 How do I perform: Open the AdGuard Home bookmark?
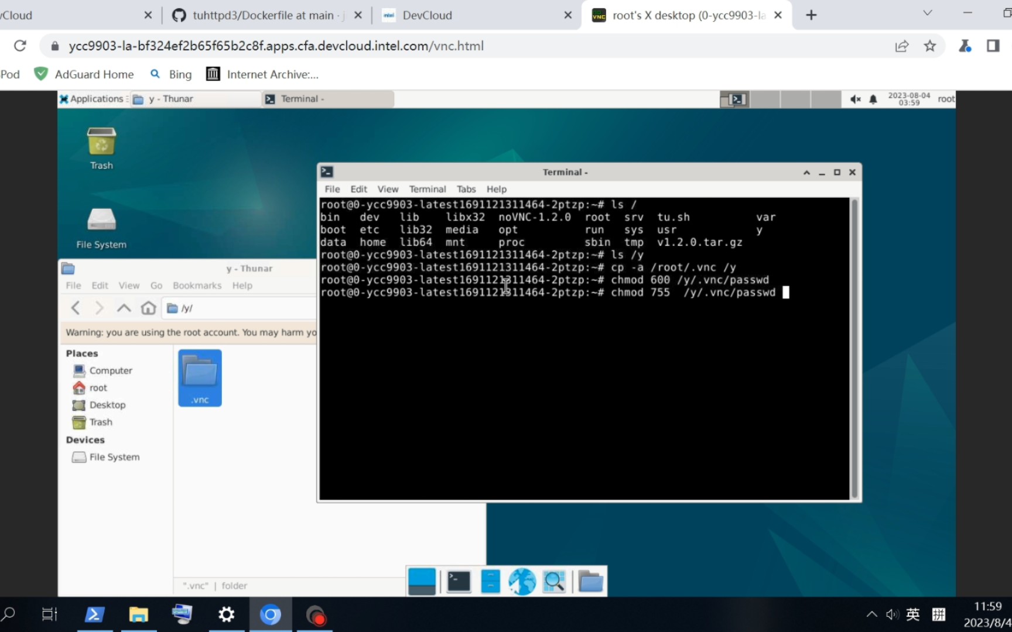[x=84, y=74]
